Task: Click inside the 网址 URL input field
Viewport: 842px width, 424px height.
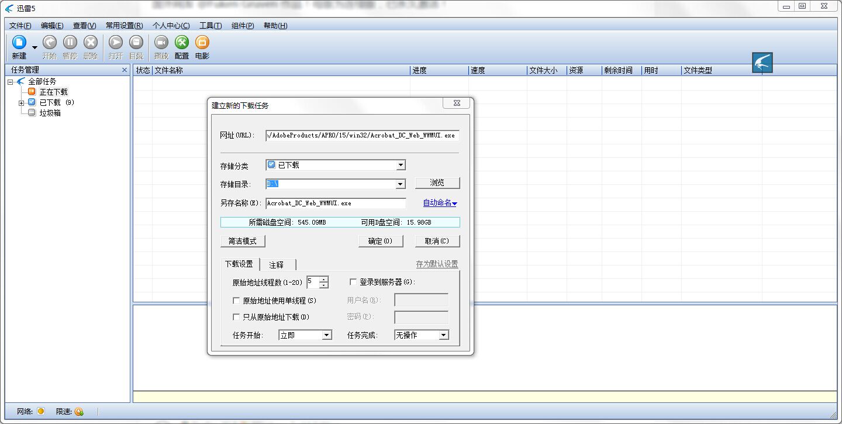Action: [363, 135]
